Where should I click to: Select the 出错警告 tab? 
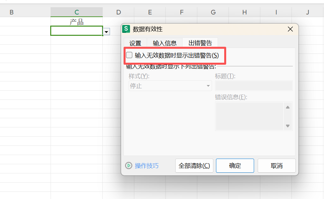(200, 43)
